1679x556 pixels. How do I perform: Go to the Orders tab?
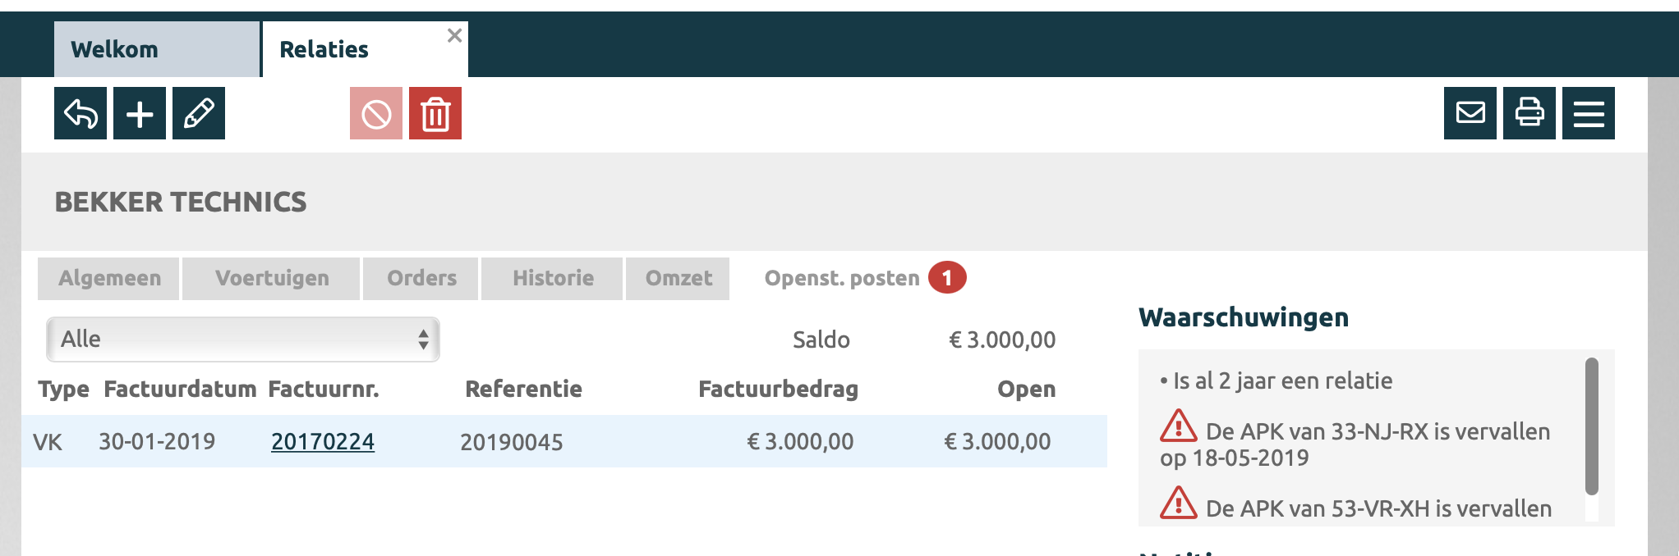tap(421, 278)
